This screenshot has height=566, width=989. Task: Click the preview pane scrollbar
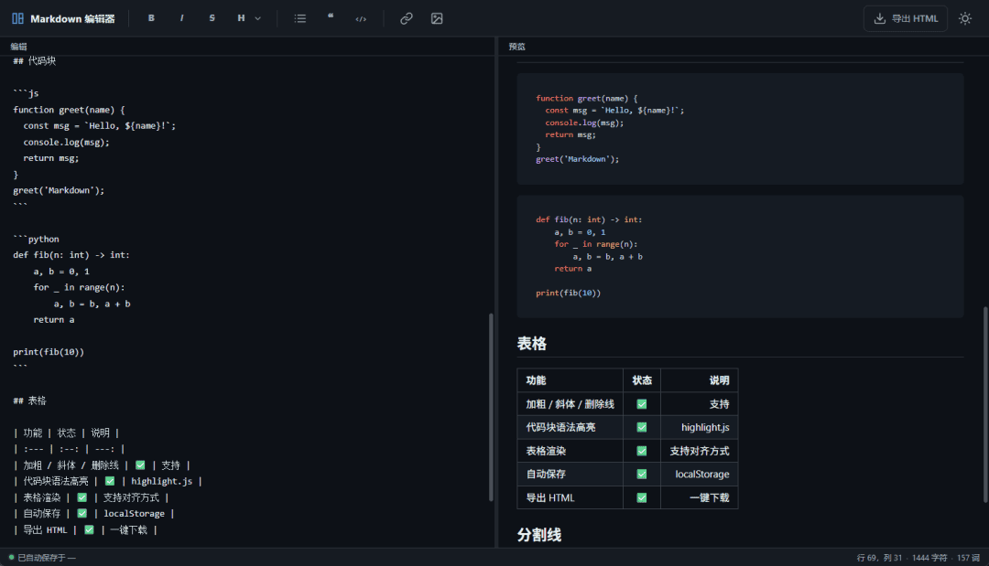985,404
